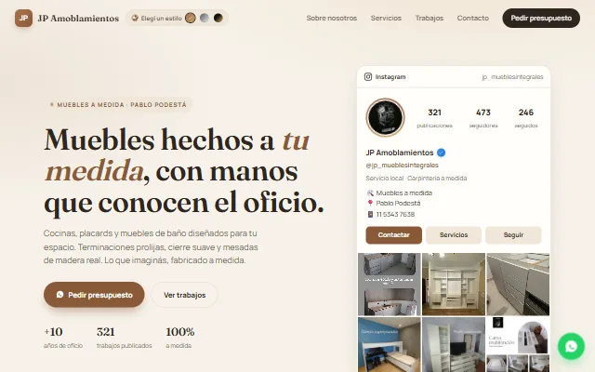The image size is (595, 372).
Task: Select the dark black style swatch
Action: point(218,18)
